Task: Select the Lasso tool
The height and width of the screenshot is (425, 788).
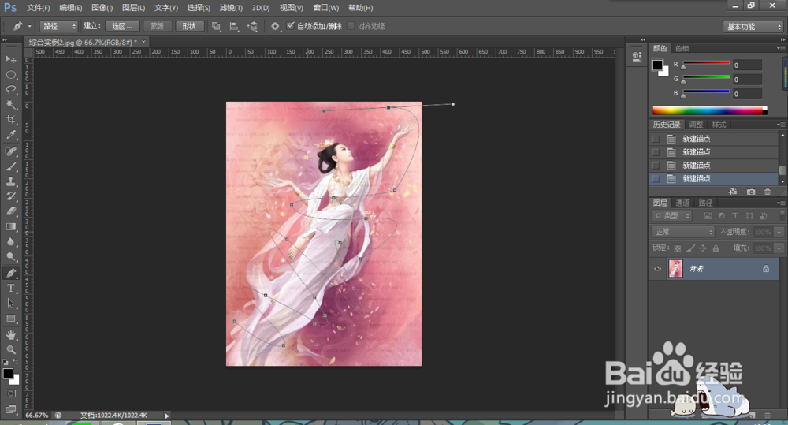Action: (x=10, y=90)
